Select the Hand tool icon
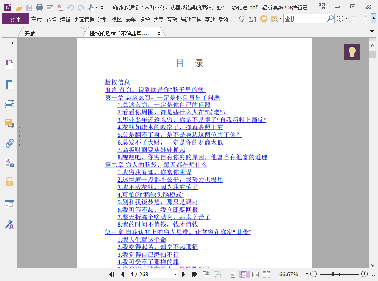 coord(91,8)
